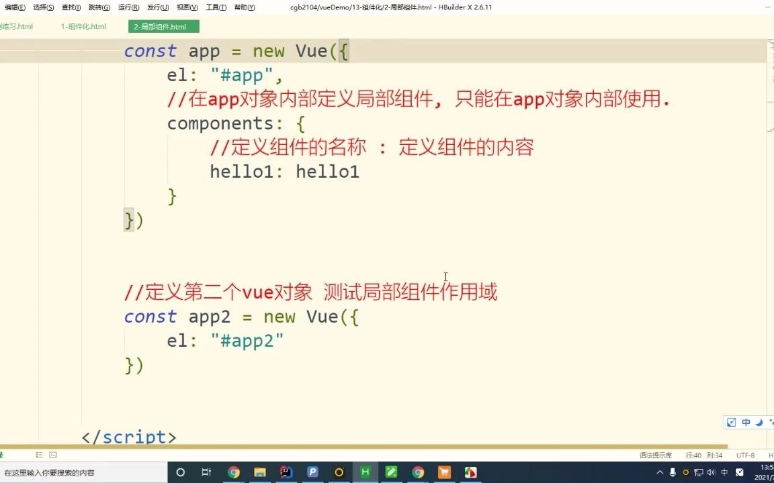Open the 运行(R) menu
The height and width of the screenshot is (483, 774).
pos(128,7)
